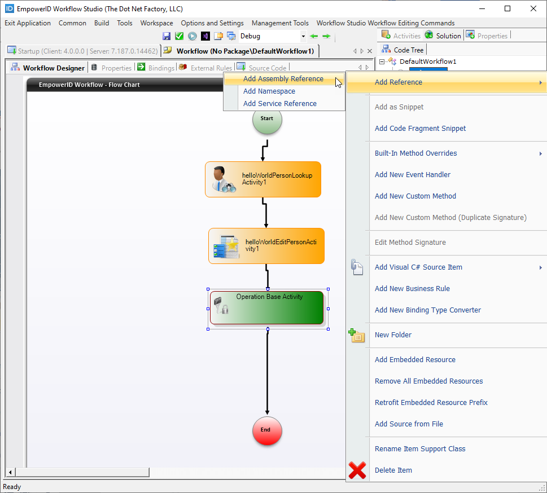This screenshot has height=493, width=547.
Task: Click the green left arrow navigation icon
Action: coord(314,36)
